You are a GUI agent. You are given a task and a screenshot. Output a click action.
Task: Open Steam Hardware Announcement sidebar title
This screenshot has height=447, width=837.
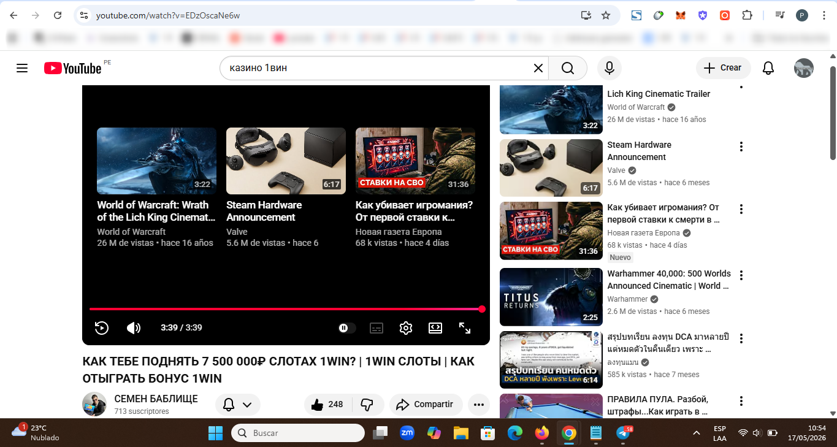click(639, 151)
